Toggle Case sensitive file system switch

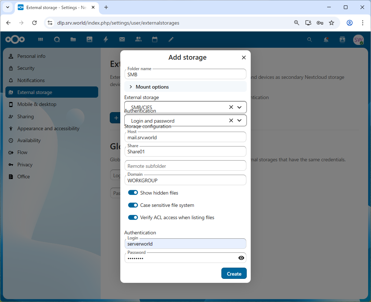coord(133,205)
